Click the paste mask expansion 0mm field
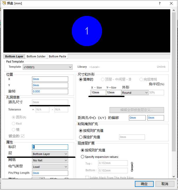This screenshot has width=178, height=190. coord(132,137)
